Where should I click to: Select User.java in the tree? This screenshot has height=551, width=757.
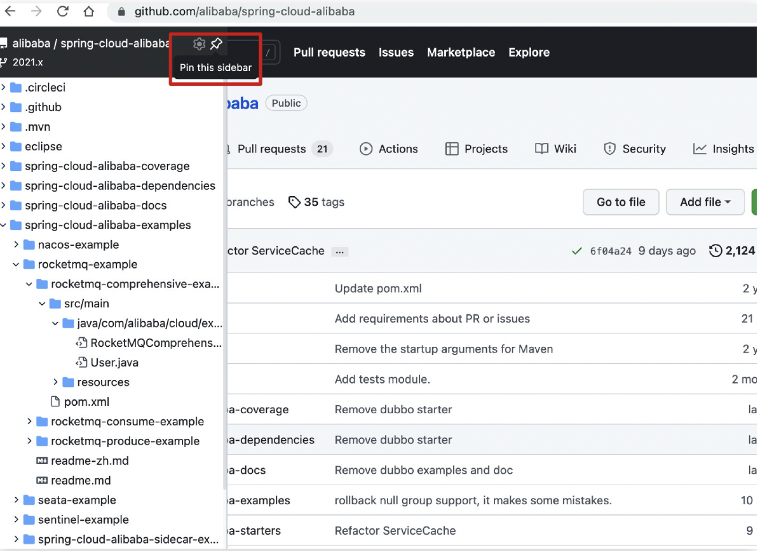[x=114, y=362]
